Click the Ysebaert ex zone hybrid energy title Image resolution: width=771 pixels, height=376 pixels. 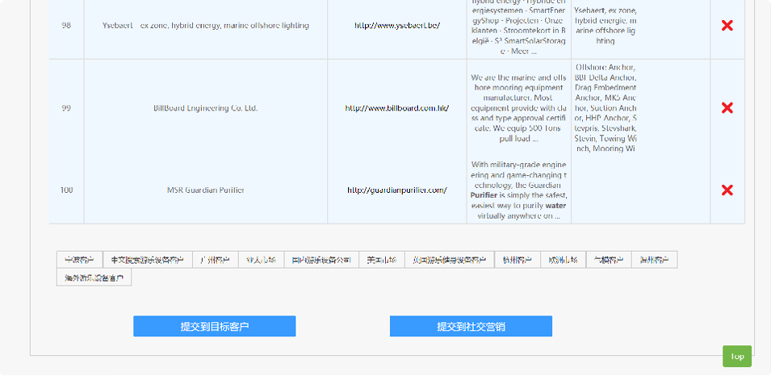coord(206,26)
